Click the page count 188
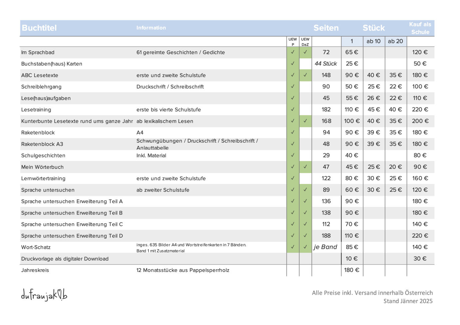Screen dimensions: 460x325 tap(326, 236)
